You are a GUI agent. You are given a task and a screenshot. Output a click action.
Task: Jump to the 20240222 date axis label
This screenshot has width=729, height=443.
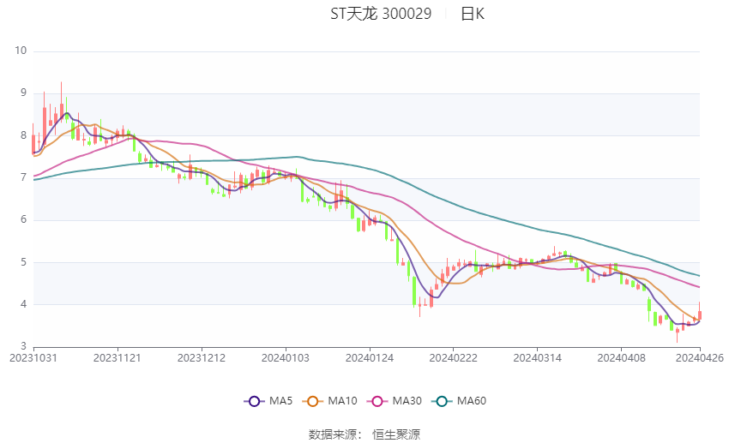tap(452, 357)
